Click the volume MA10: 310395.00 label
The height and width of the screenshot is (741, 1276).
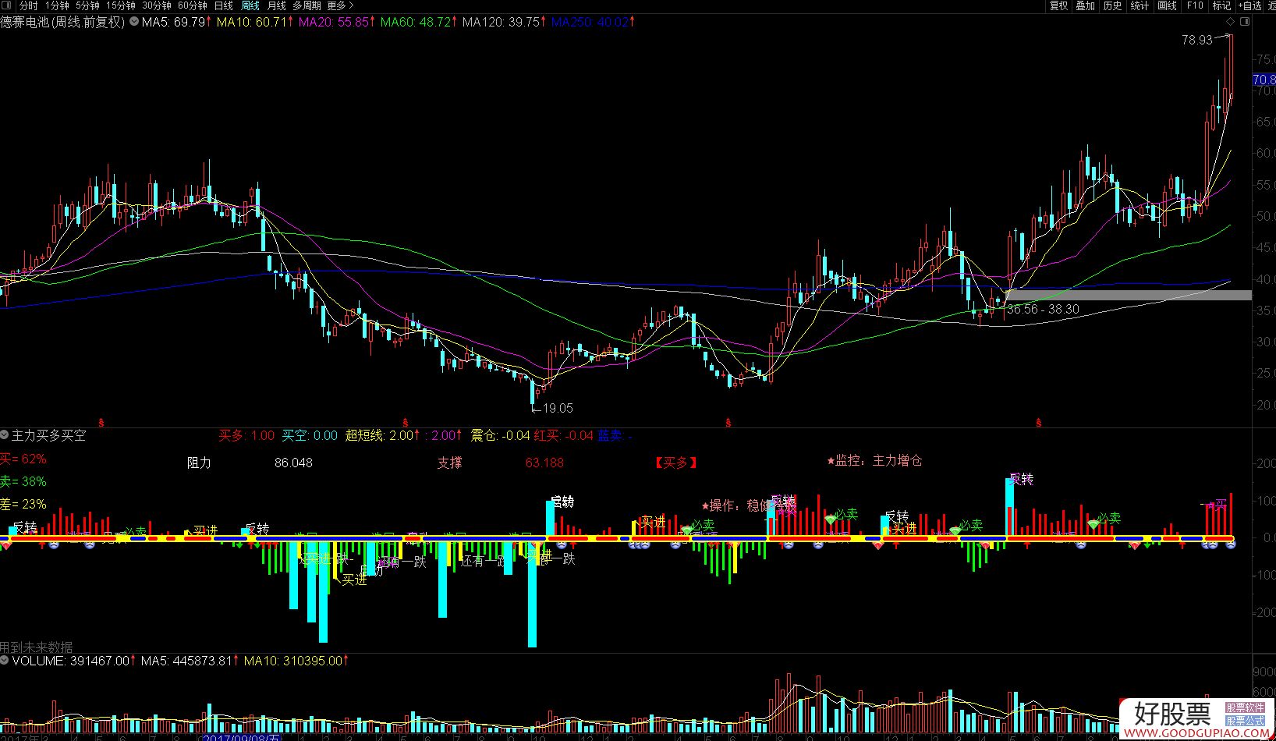296,661
